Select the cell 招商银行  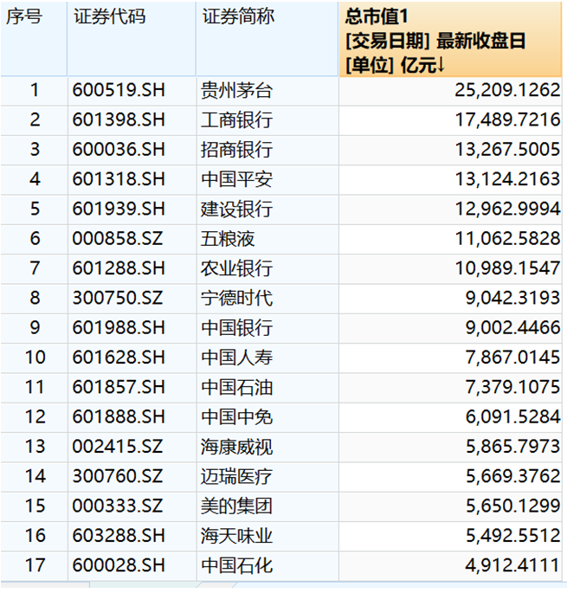(x=267, y=150)
